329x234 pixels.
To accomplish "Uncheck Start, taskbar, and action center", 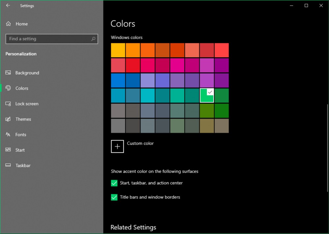I will [x=114, y=183].
